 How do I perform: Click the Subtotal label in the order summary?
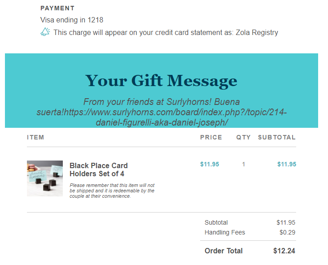216,222
